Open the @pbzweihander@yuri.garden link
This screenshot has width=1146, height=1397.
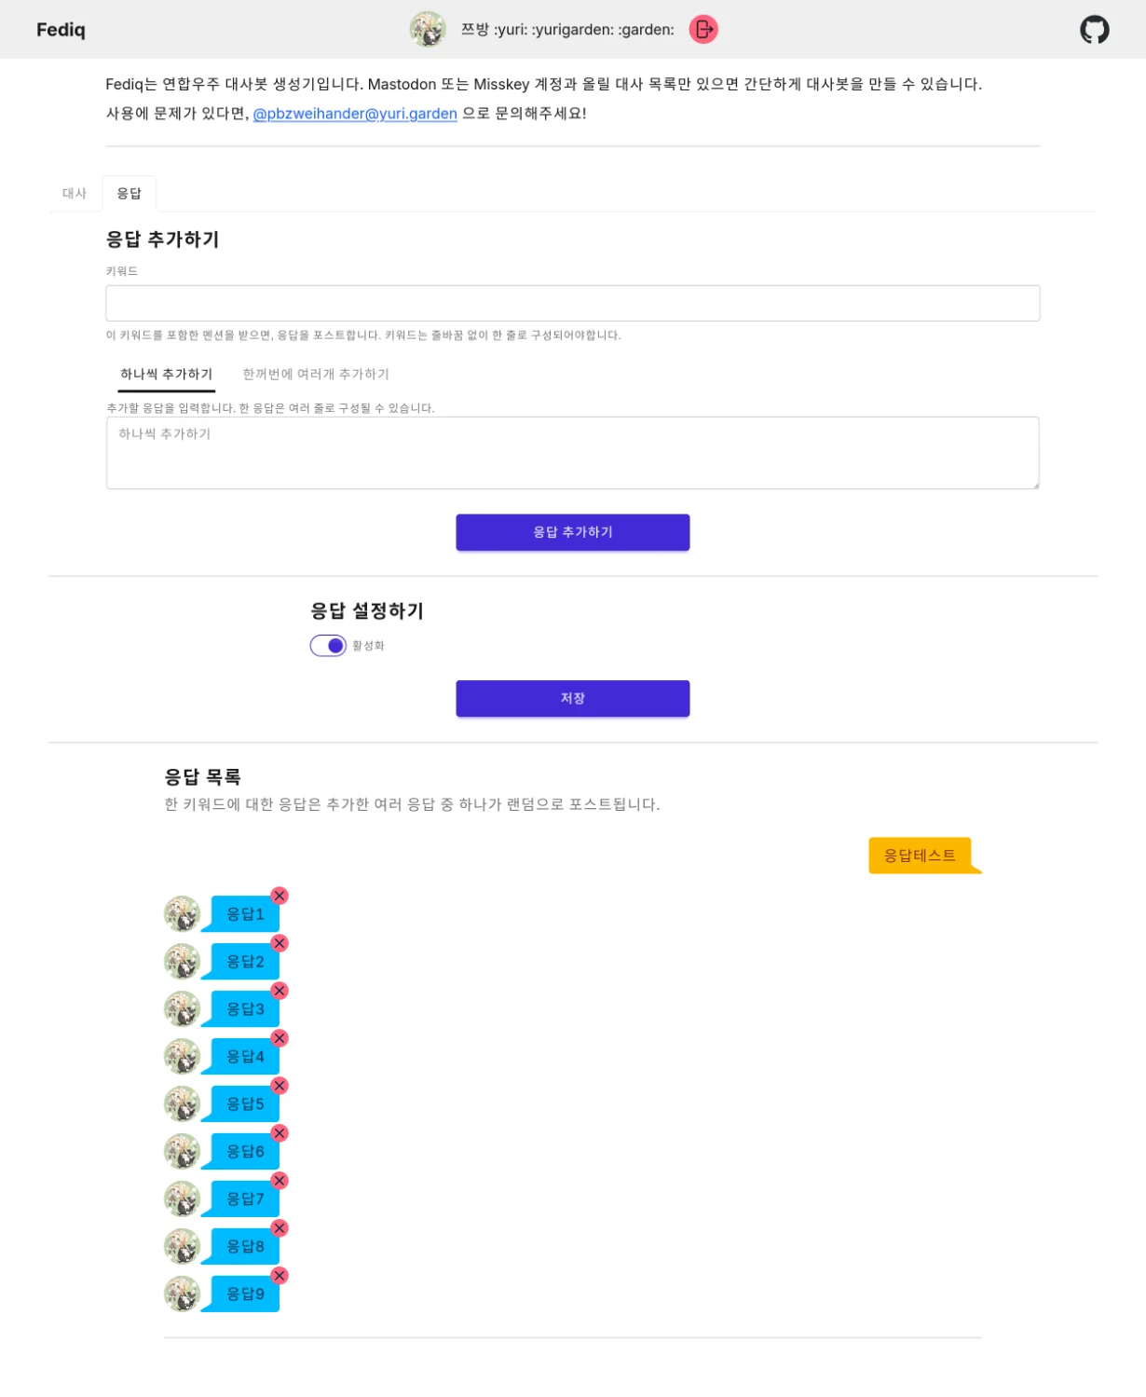355,114
